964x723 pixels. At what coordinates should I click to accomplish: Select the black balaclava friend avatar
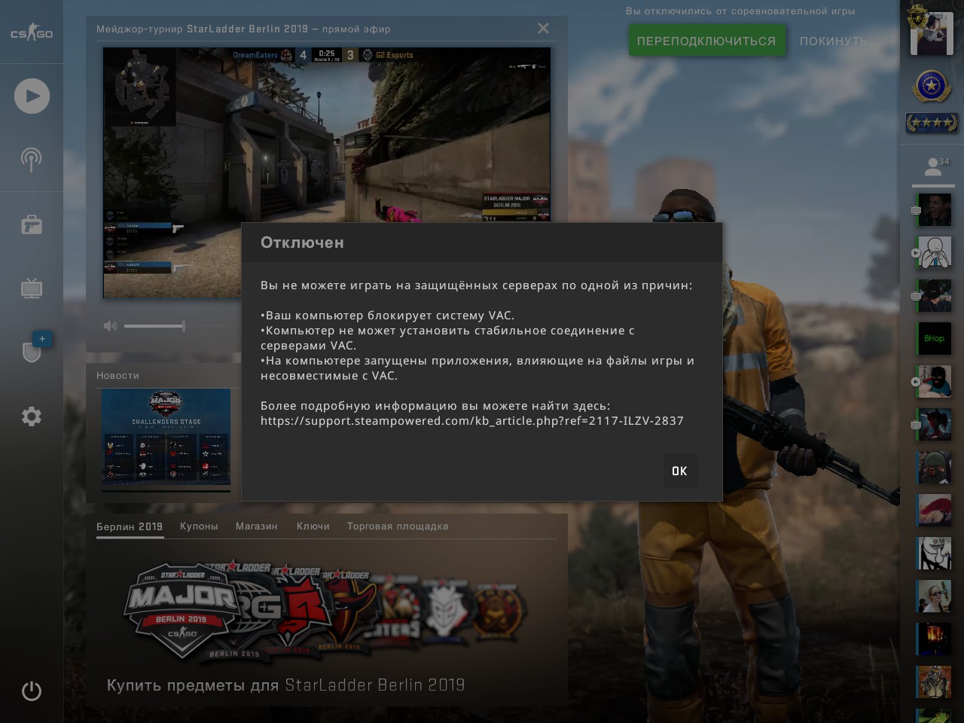click(x=935, y=381)
